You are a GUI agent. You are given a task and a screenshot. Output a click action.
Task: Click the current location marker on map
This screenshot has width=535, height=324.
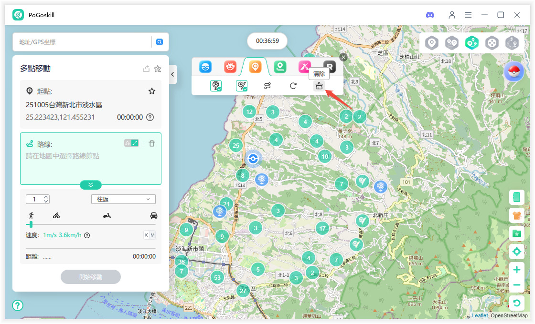(253, 158)
